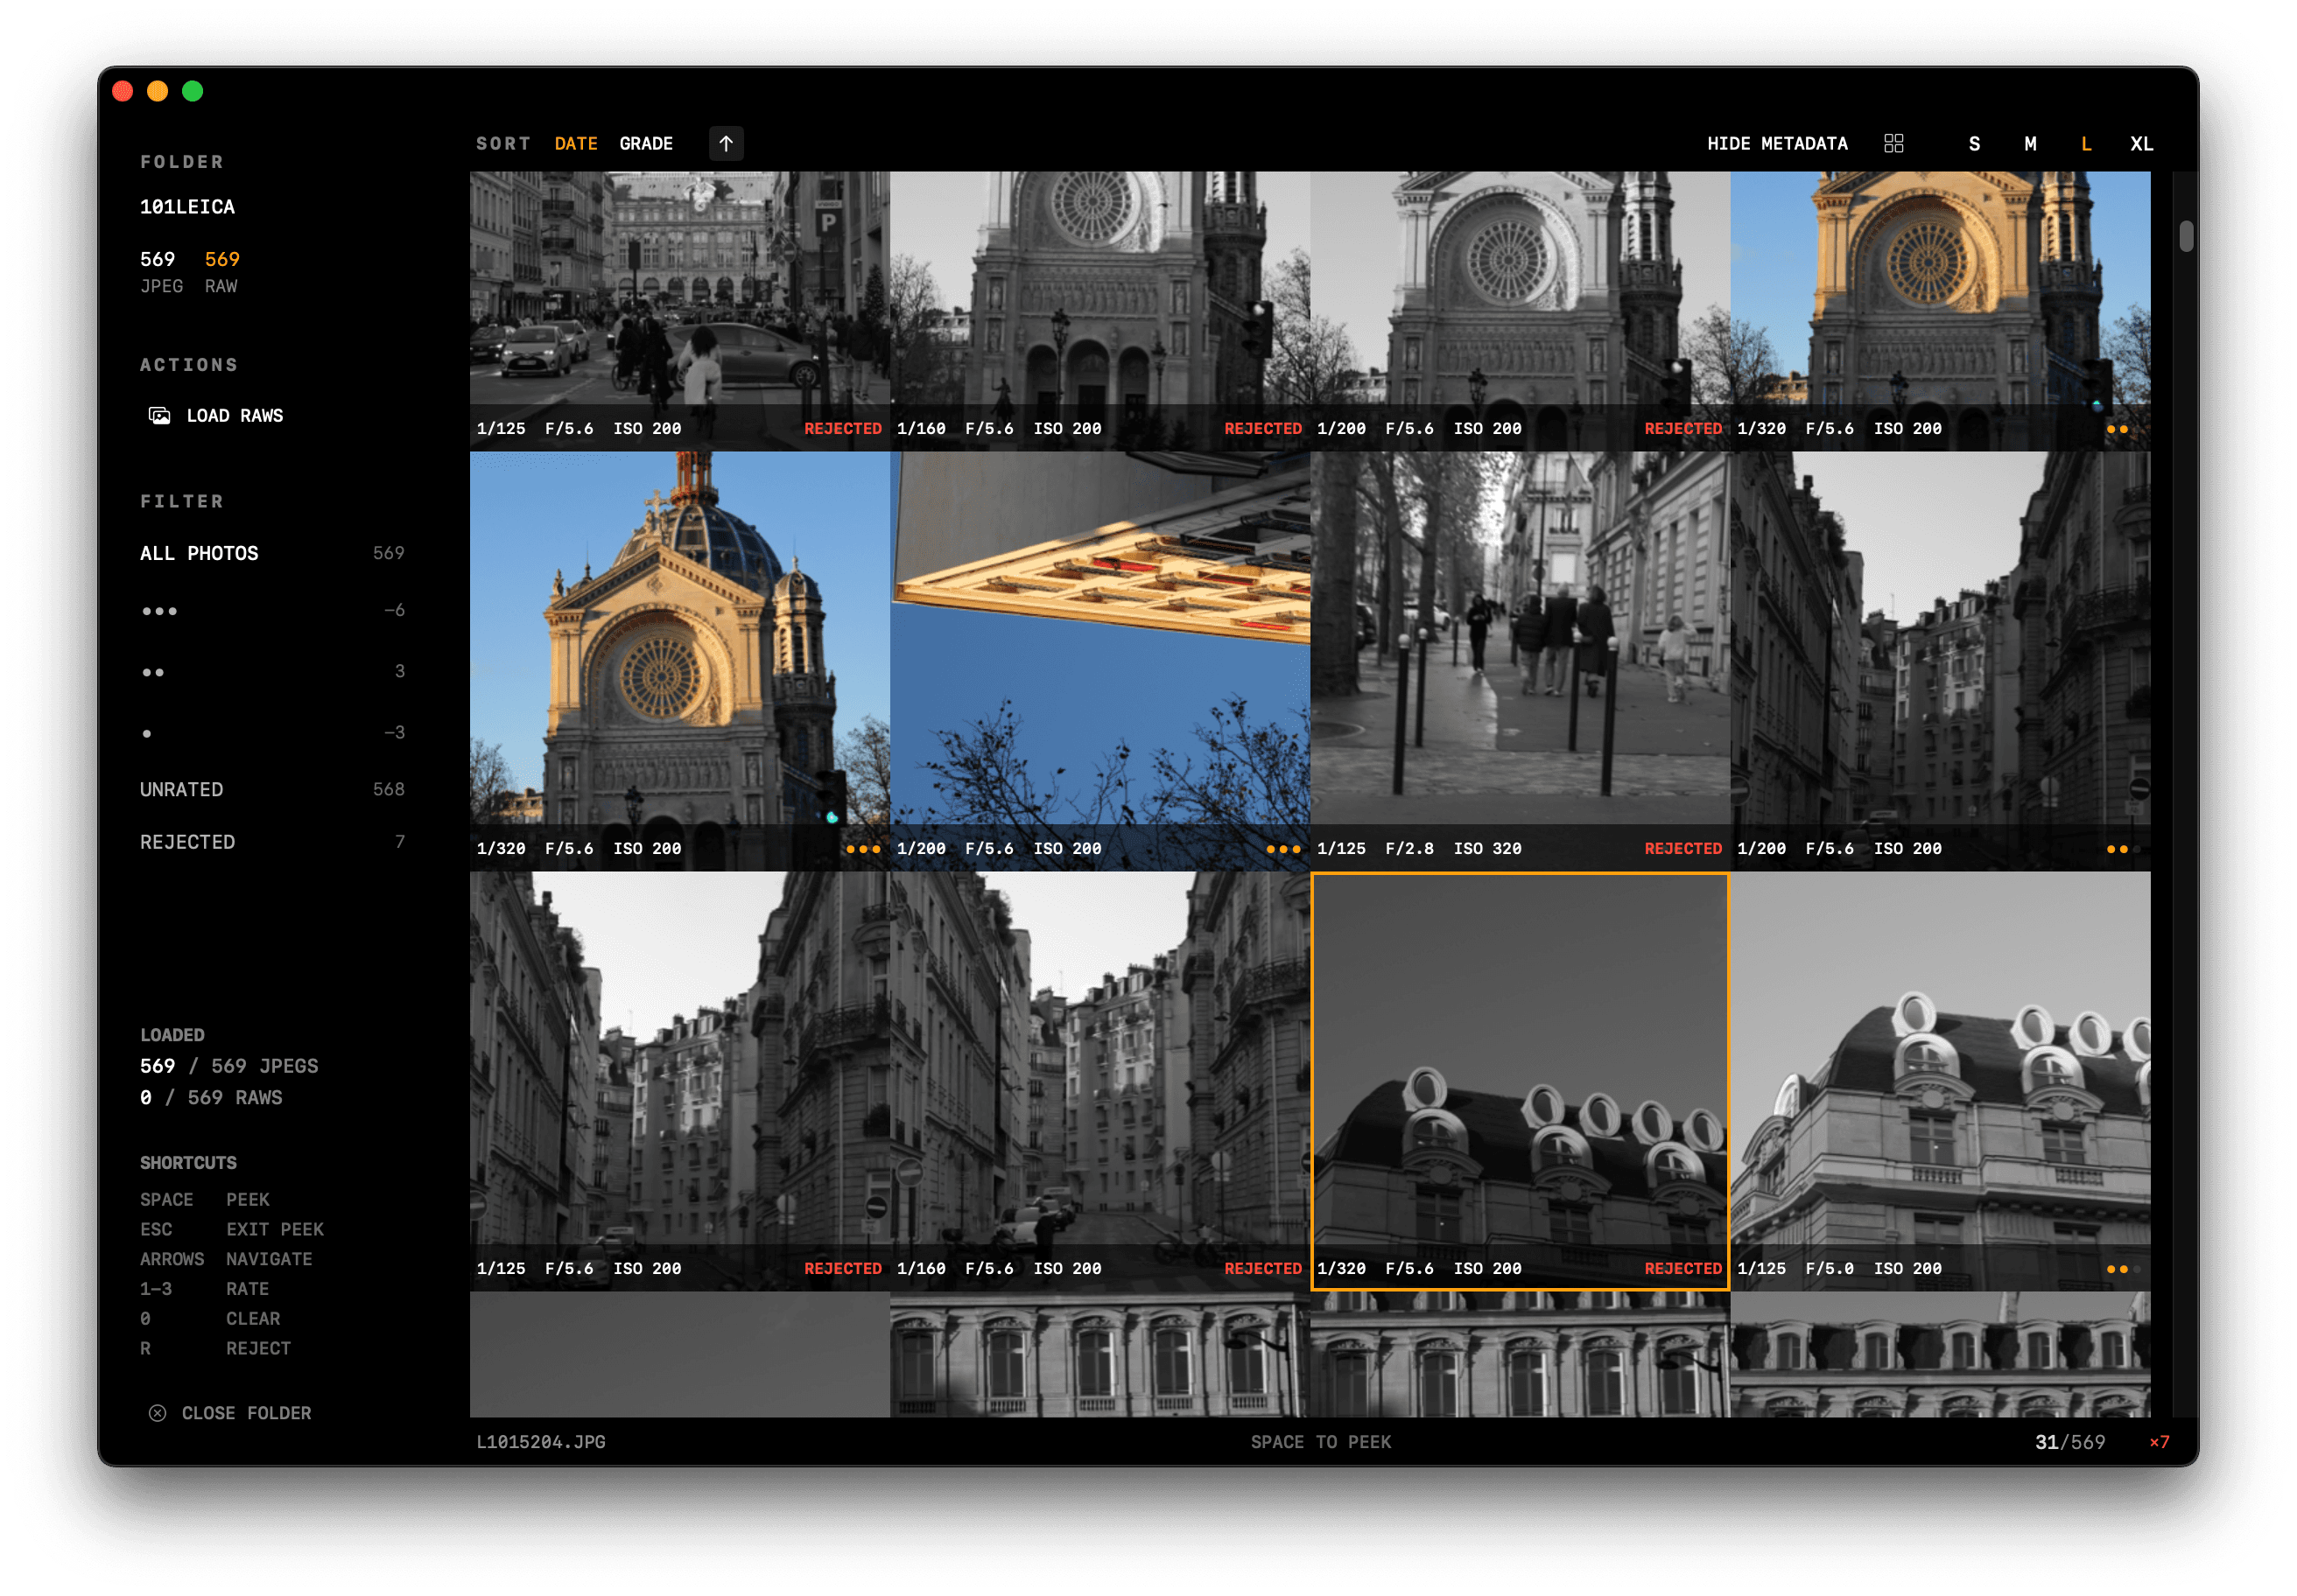
Task: Show All Photos filter
Action: (x=199, y=553)
